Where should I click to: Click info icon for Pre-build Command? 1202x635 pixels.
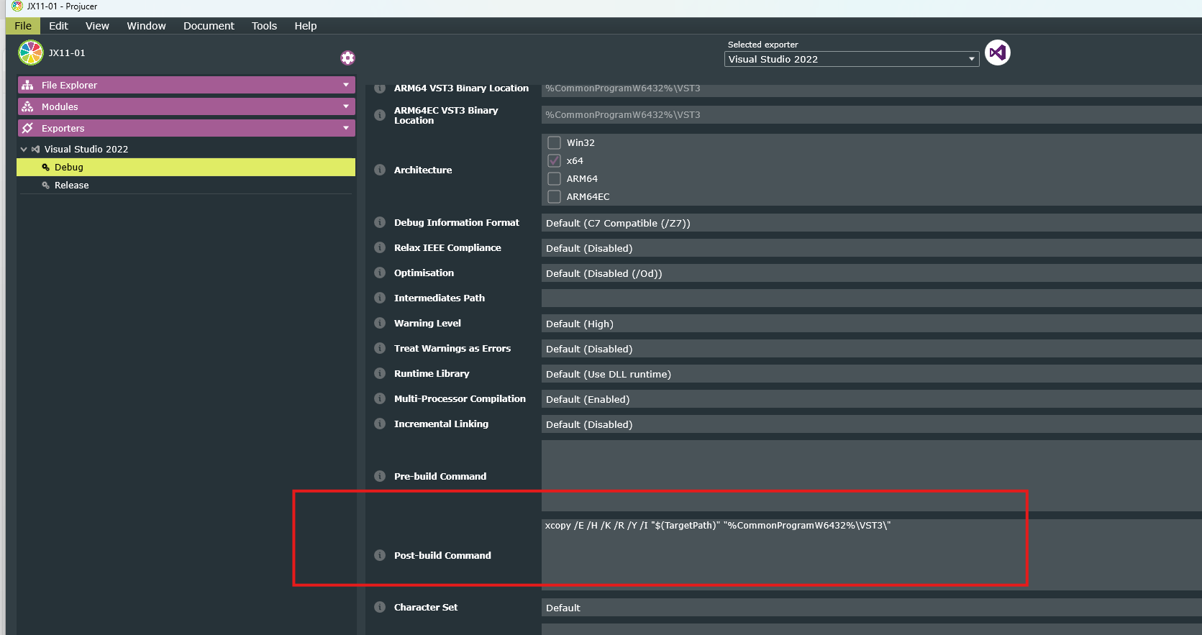380,476
